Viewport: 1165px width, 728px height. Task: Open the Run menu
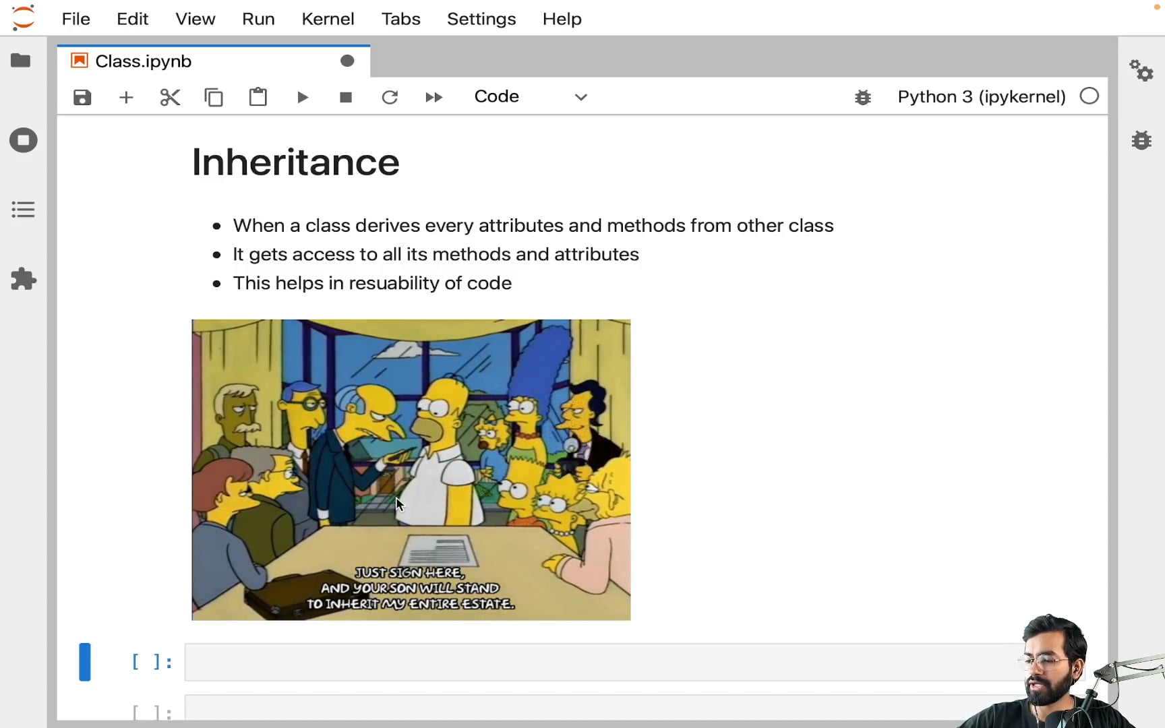[x=258, y=19]
